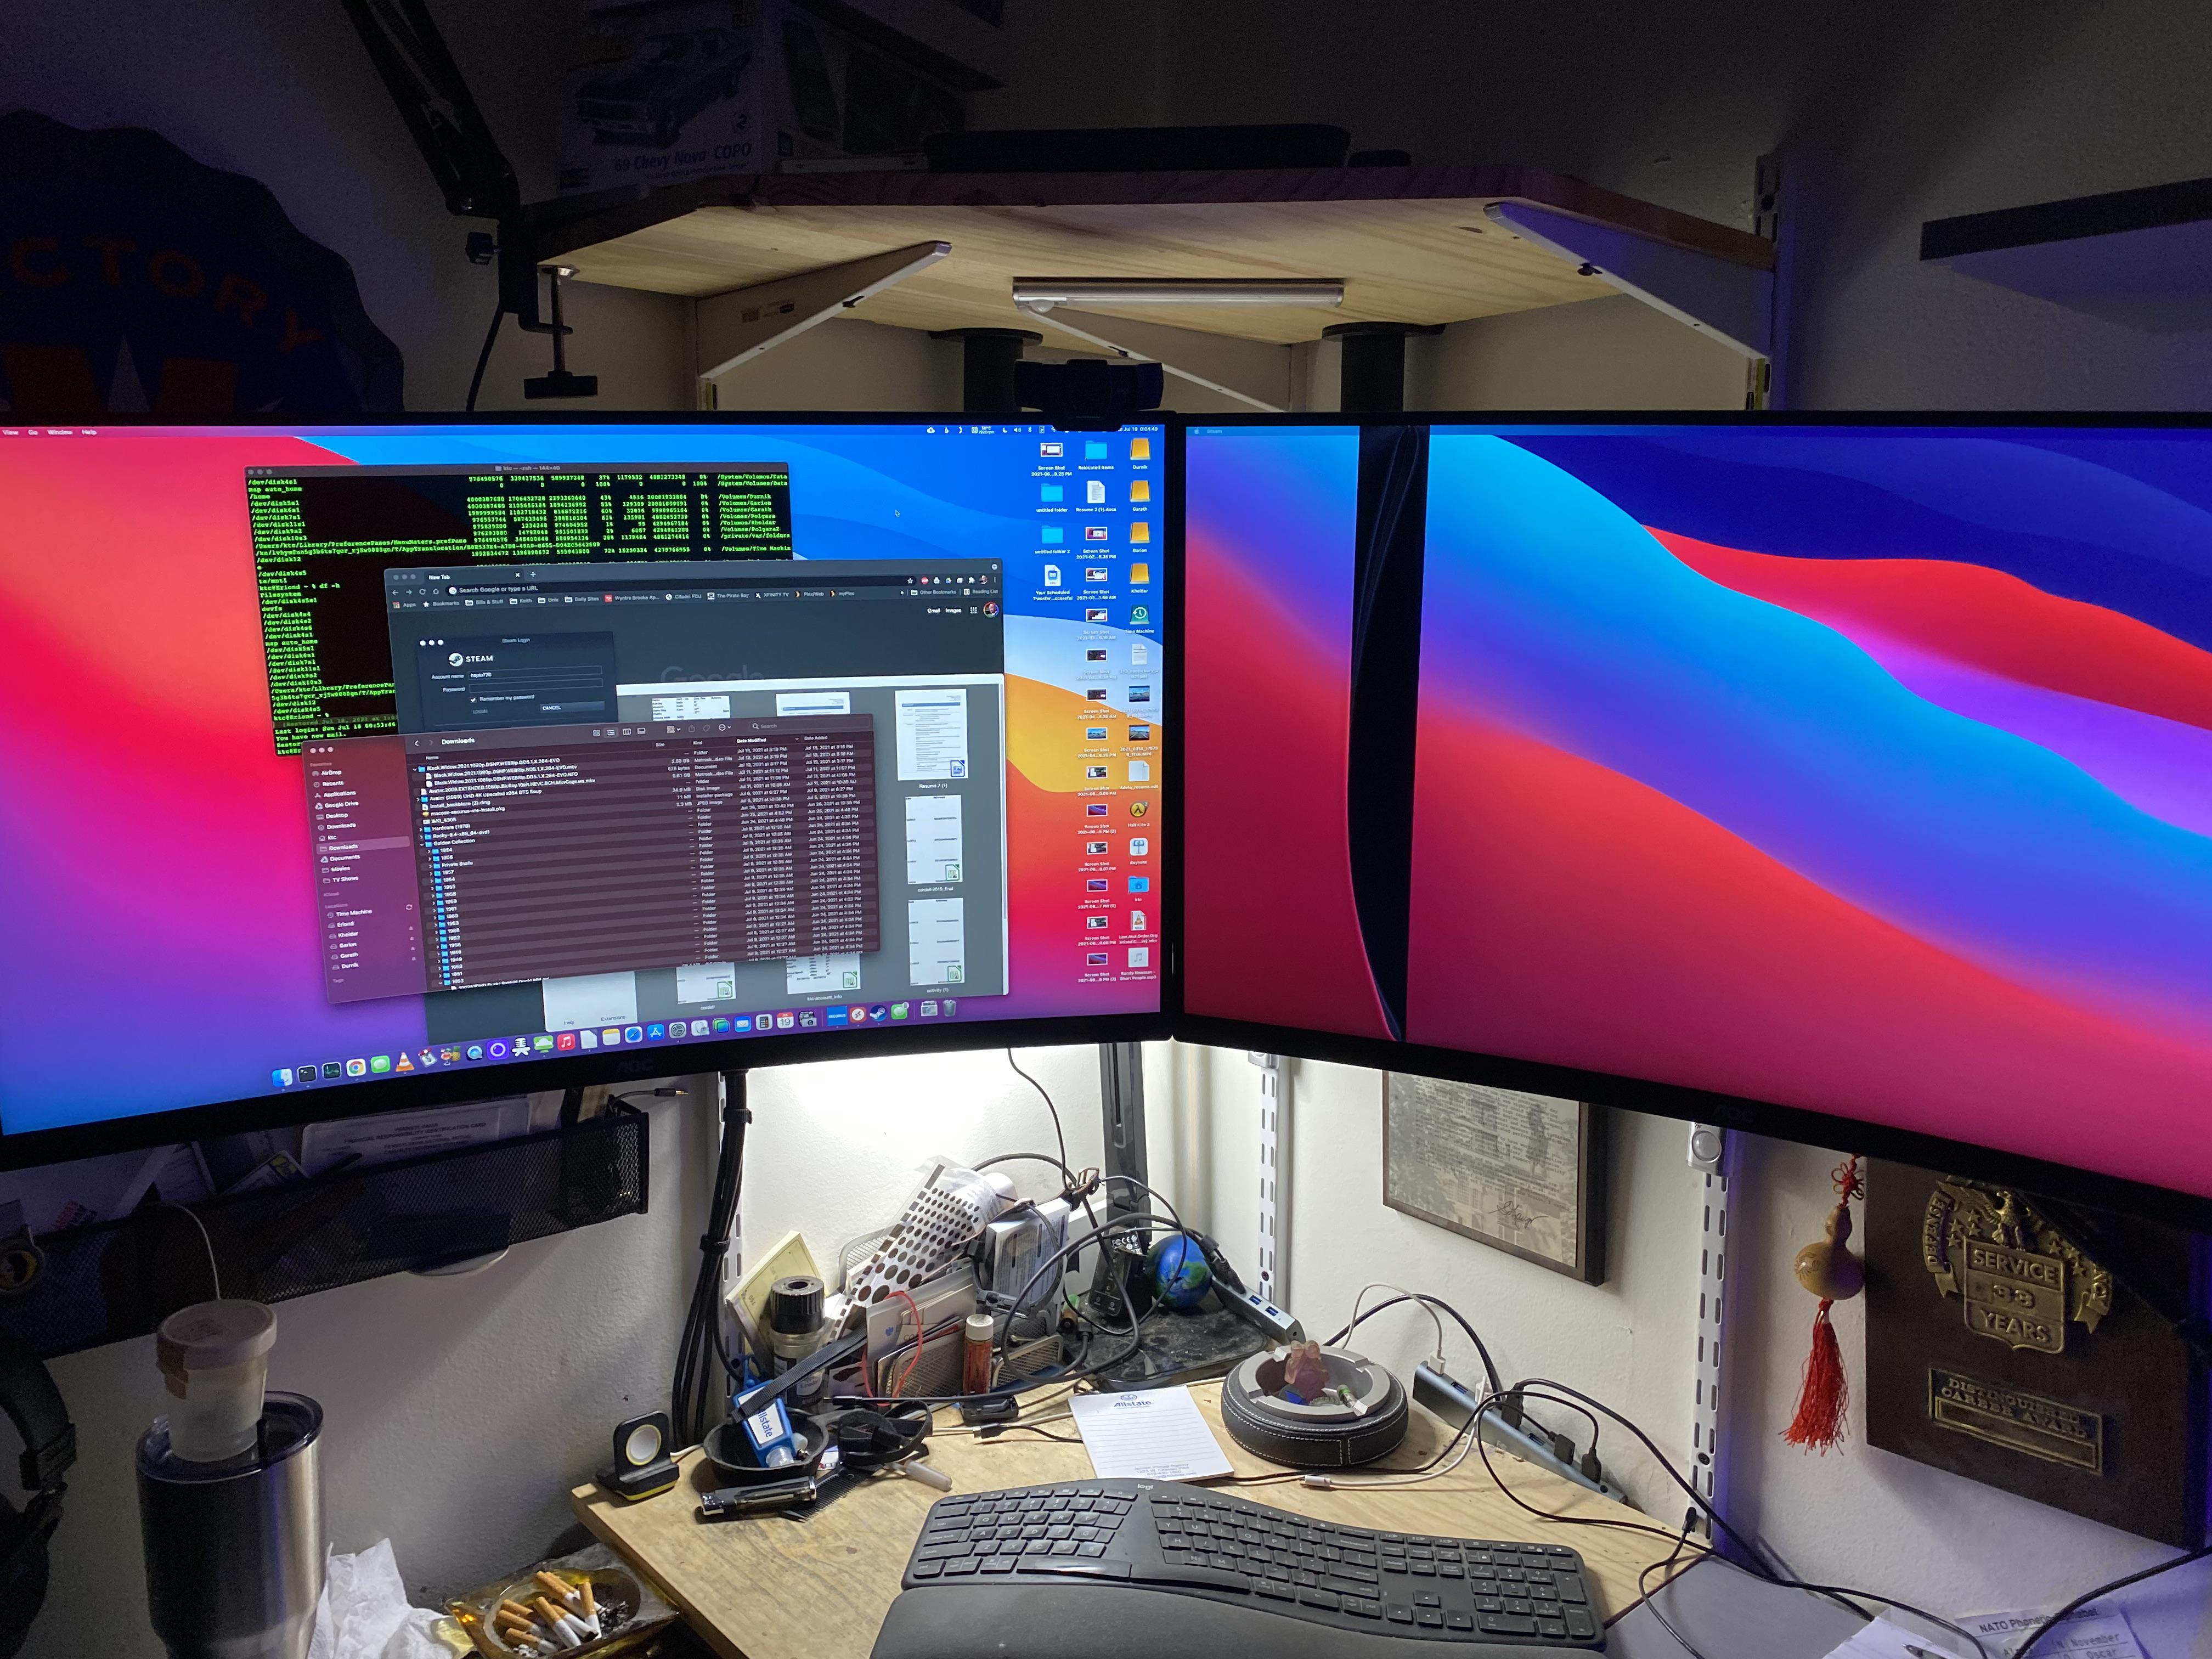Viewport: 2212px width, 1659px height.
Task: Click Chrome's home button
Action: [x=436, y=592]
